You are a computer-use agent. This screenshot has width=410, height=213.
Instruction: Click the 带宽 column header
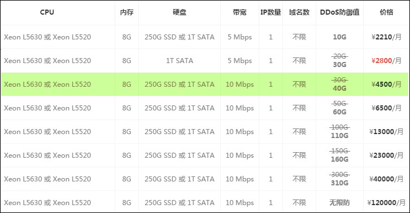239,12
